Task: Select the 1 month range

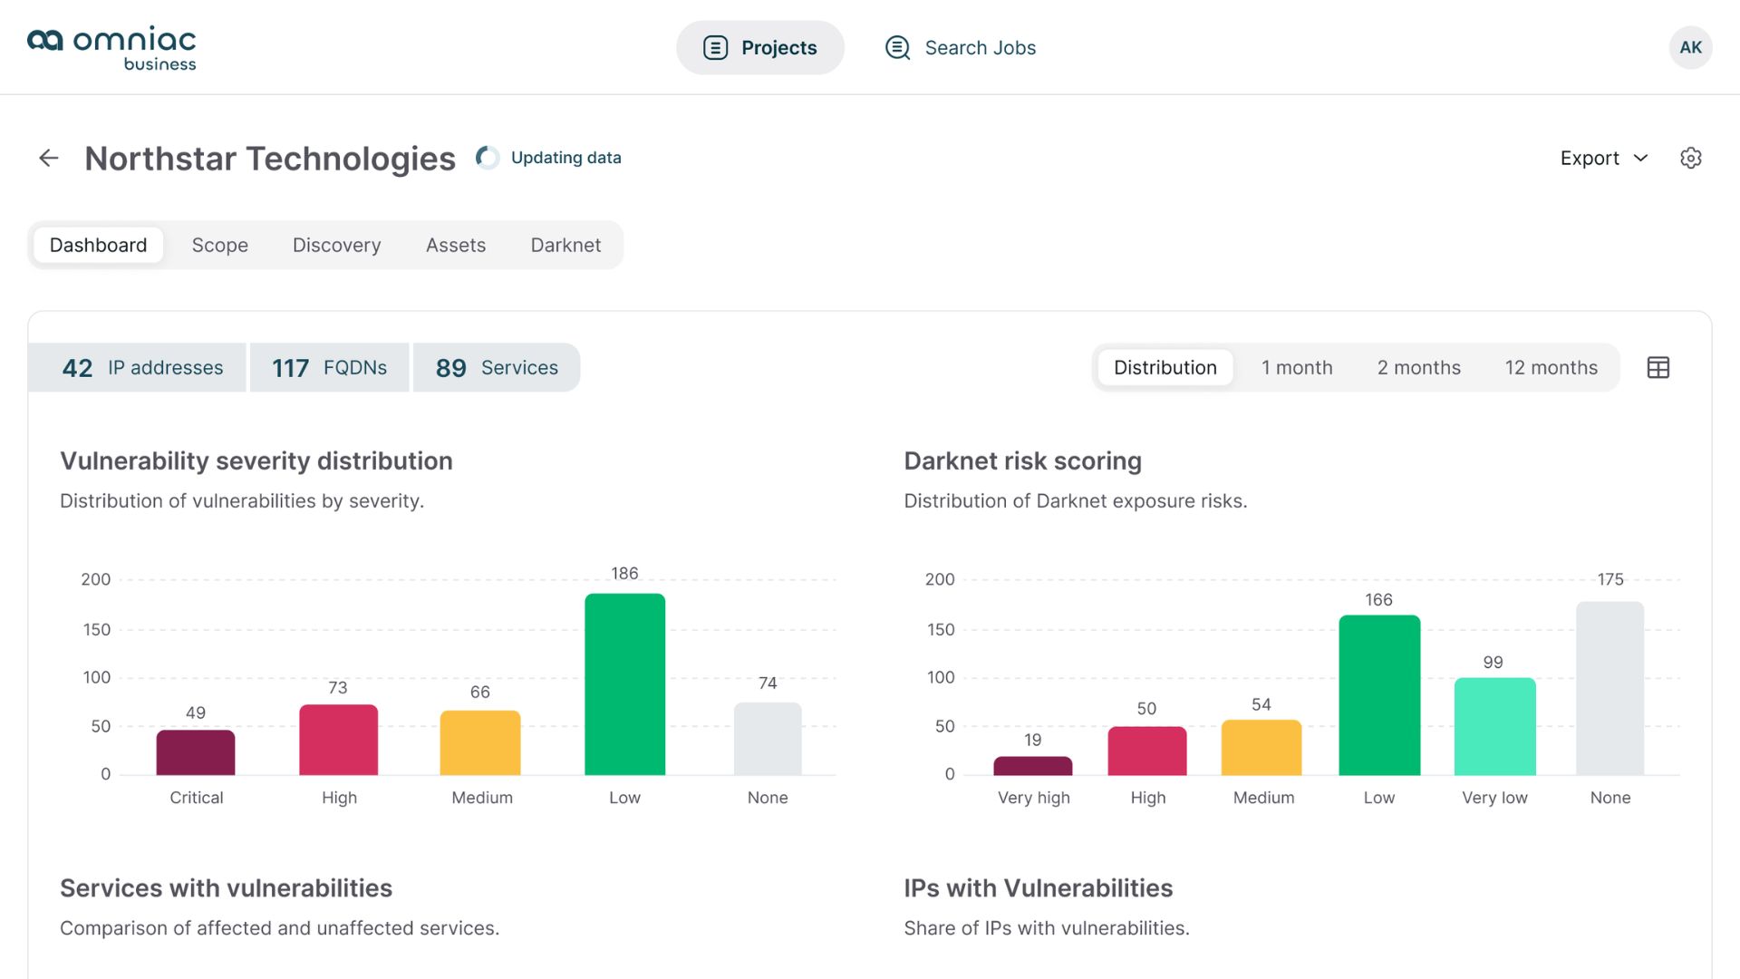Action: (1297, 367)
